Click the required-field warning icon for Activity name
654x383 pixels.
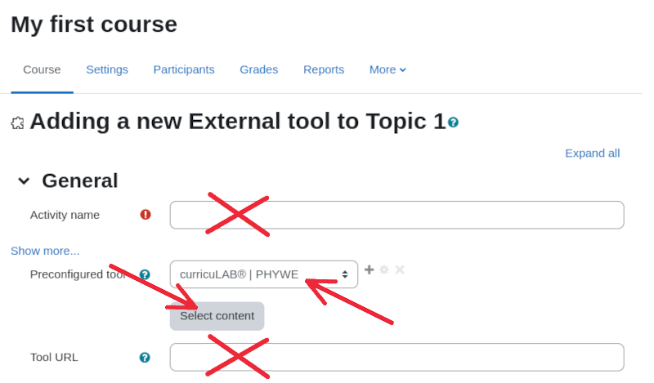click(146, 215)
